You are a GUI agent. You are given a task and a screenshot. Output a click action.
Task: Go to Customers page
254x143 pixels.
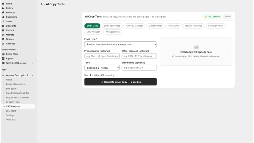(x=11, y=17)
